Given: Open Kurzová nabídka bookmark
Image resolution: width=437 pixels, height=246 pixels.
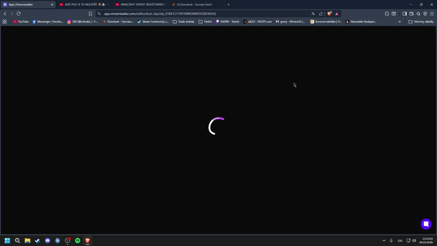Looking at the screenshot, I should click(326, 22).
